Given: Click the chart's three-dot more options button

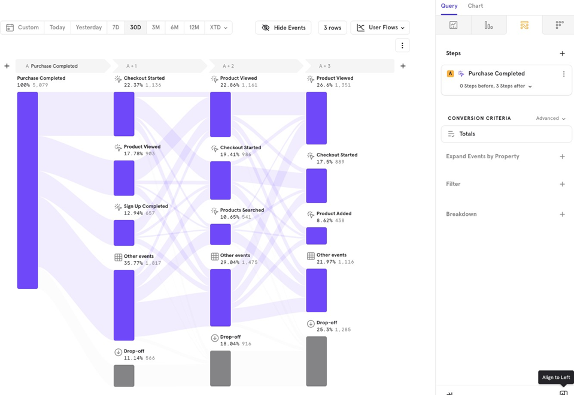Looking at the screenshot, I should click(x=402, y=46).
